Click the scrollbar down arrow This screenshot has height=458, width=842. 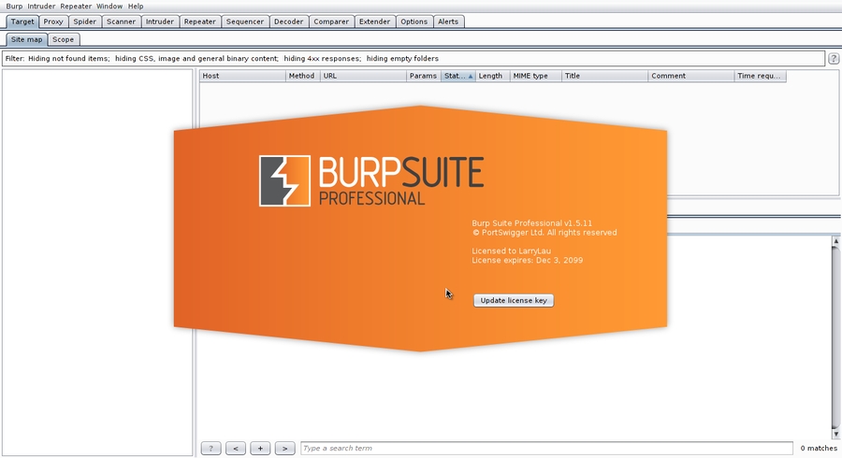[x=836, y=434]
